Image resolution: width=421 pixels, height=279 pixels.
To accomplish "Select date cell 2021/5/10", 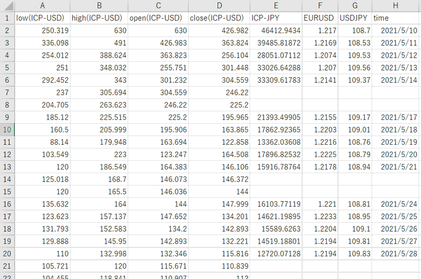I will [396, 30].
